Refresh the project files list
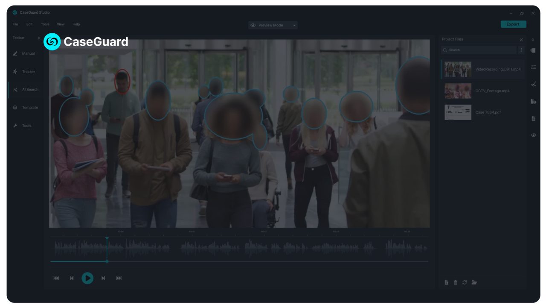Screen dimensions: 546x308 tap(465, 282)
